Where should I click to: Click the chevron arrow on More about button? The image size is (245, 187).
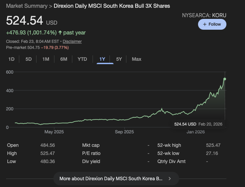tap(170, 179)
